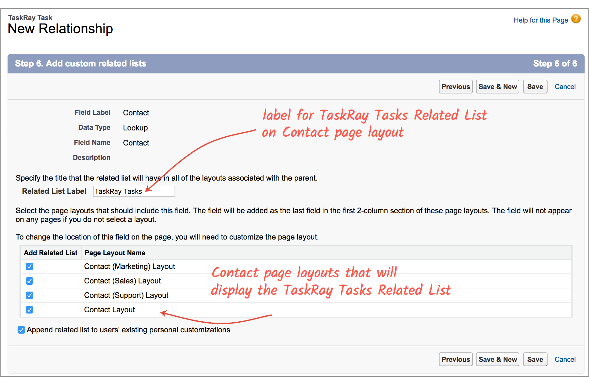Viewport: 589px width, 385px height.
Task: Click the Field Name value Contact
Action: (x=136, y=143)
